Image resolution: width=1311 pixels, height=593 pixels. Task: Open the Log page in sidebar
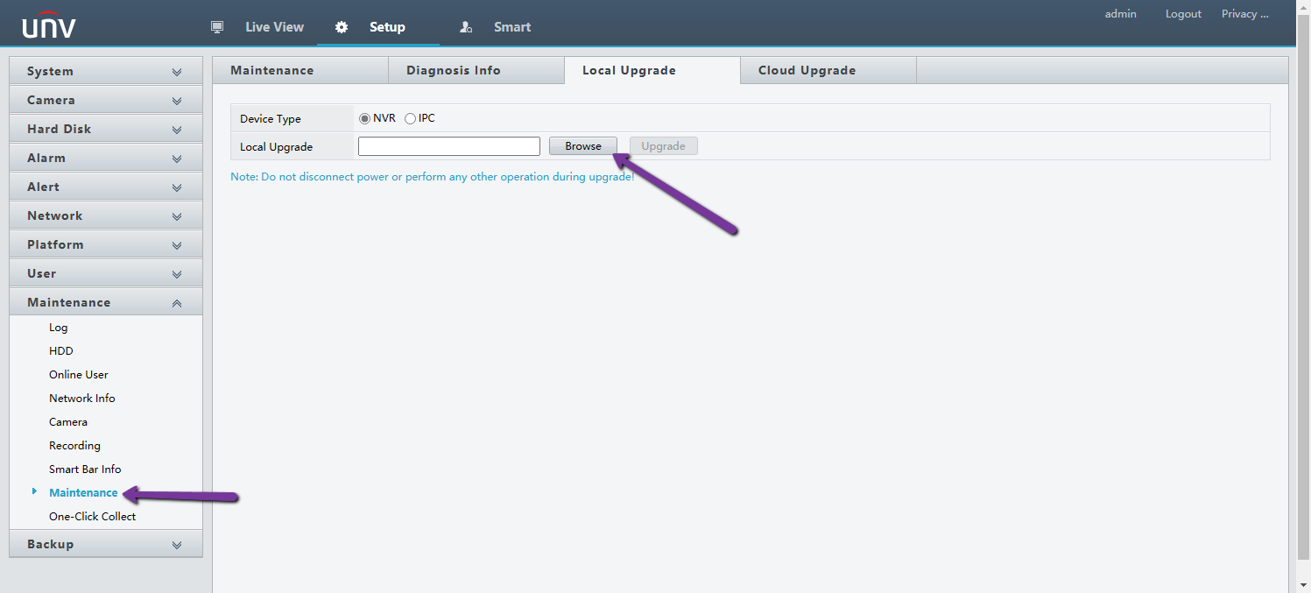pos(58,327)
